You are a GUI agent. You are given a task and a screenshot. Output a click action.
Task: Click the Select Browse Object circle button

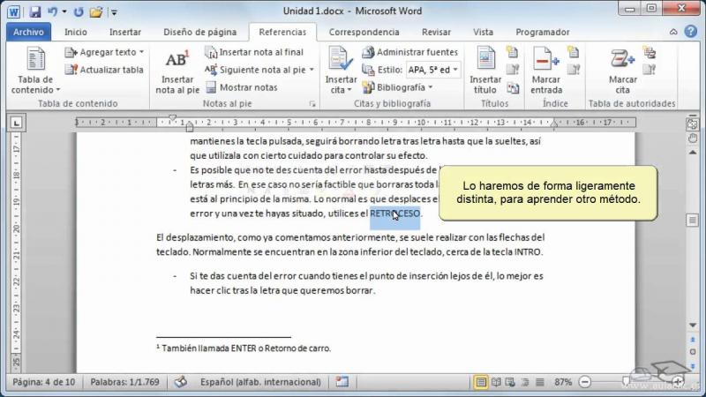(693, 351)
